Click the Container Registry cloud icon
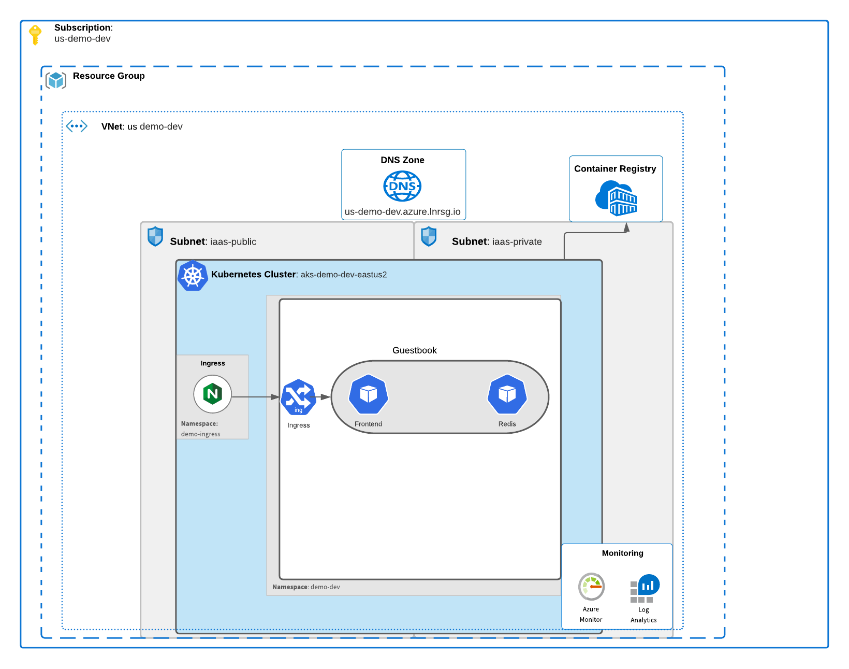 [x=616, y=198]
